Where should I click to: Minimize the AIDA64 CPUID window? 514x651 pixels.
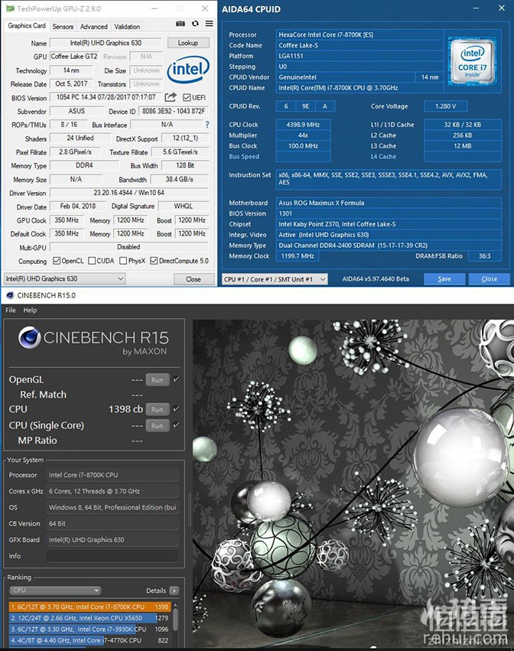pos(477,8)
